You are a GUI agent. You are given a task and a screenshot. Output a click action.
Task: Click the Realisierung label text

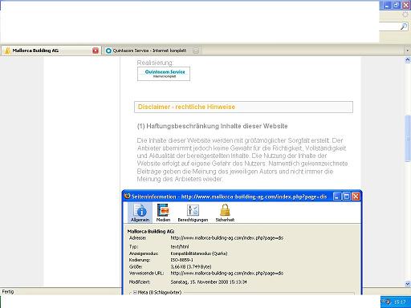click(x=155, y=63)
